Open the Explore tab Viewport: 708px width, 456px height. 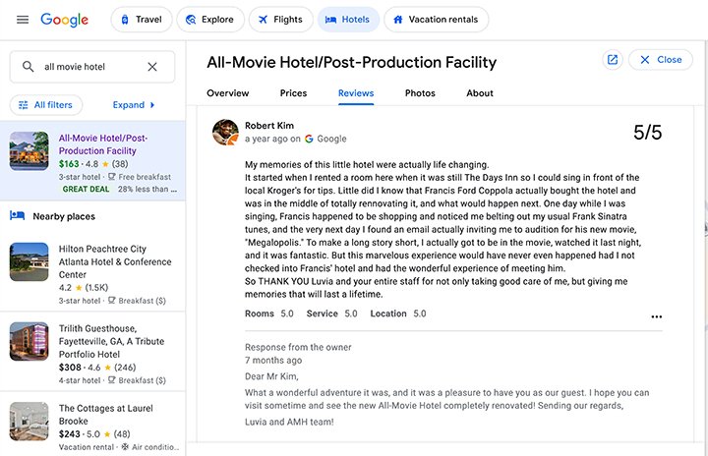pos(210,20)
